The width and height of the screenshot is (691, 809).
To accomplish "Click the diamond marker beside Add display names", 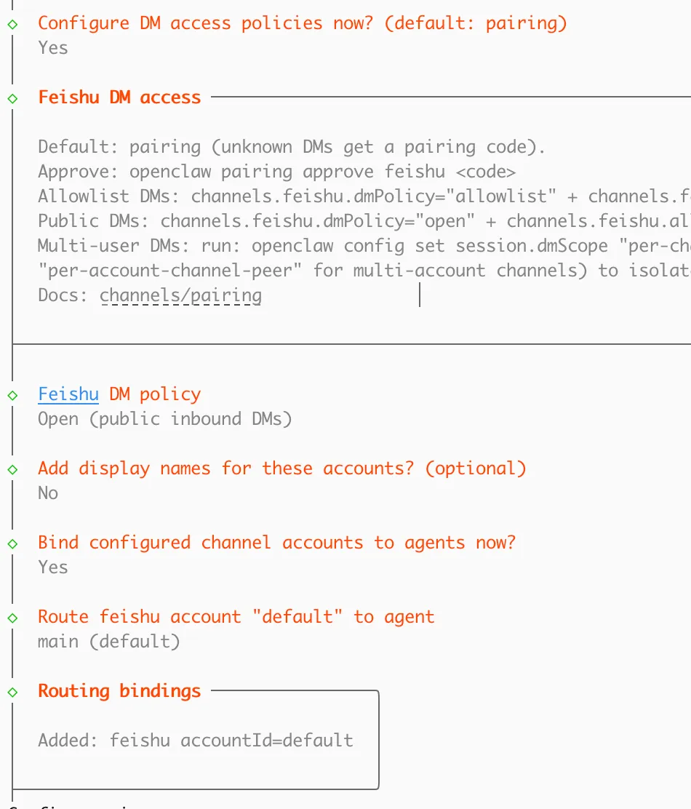I will 12,469.
